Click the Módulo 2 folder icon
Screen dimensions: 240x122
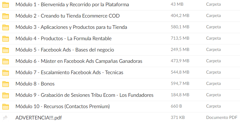click(6, 16)
